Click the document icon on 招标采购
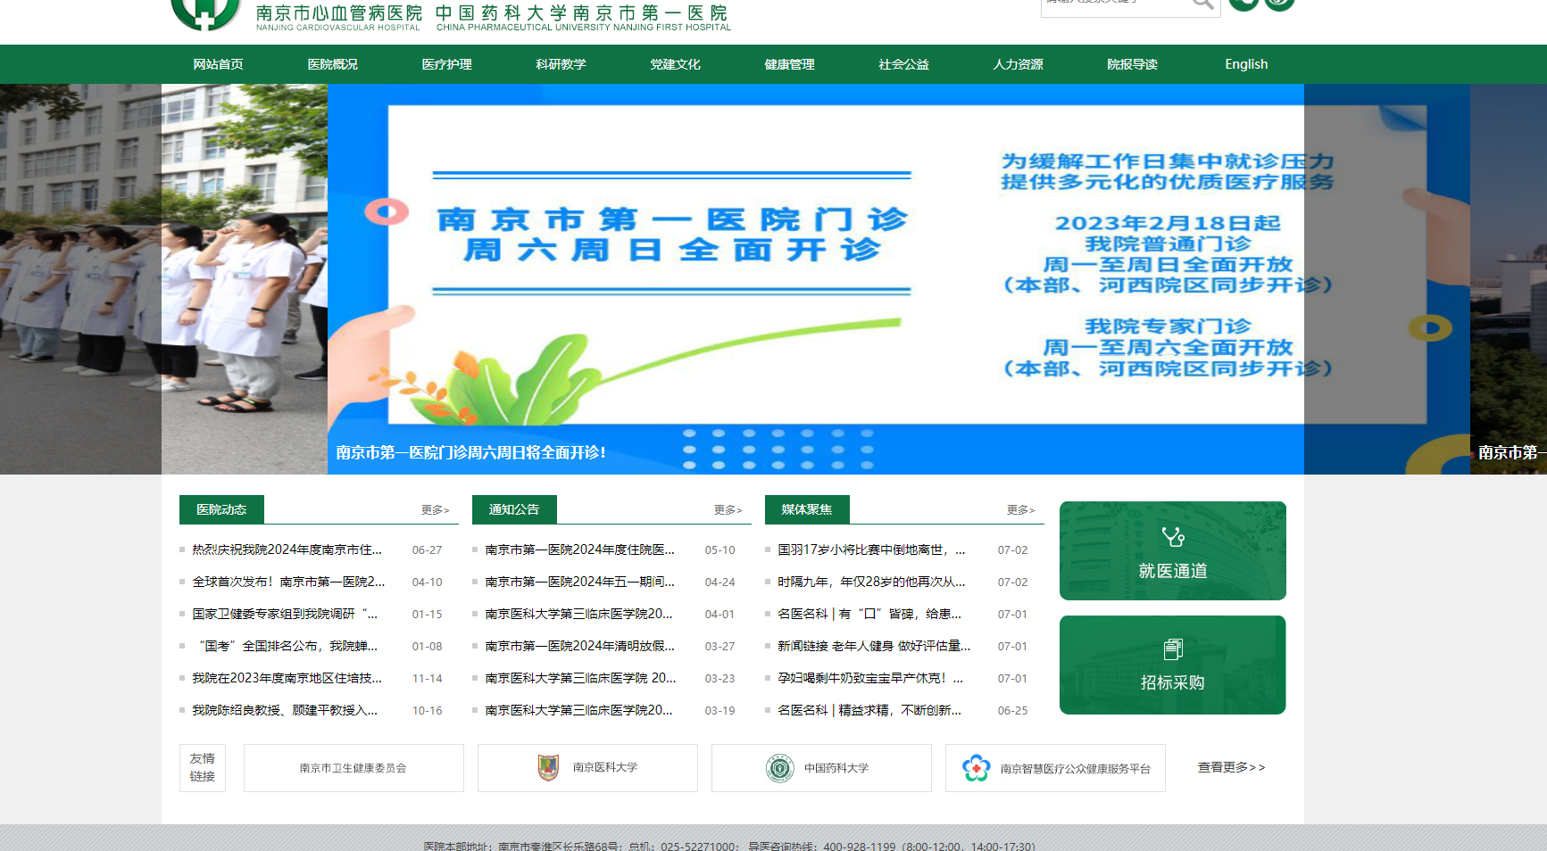Screen dimensions: 1547x851 point(1173,649)
